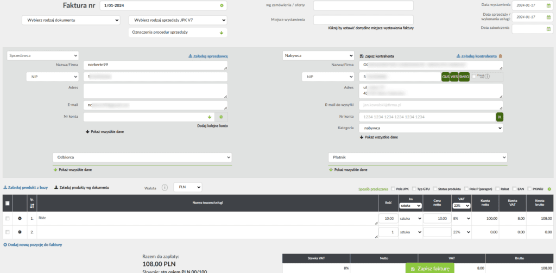
Task: Click the GUS lookup button
Action: pyautogui.click(x=446, y=77)
